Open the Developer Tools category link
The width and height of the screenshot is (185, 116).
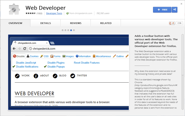[54, 13]
